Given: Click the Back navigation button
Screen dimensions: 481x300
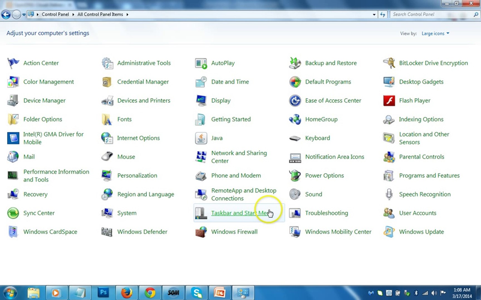Looking at the screenshot, I should tap(6, 14).
